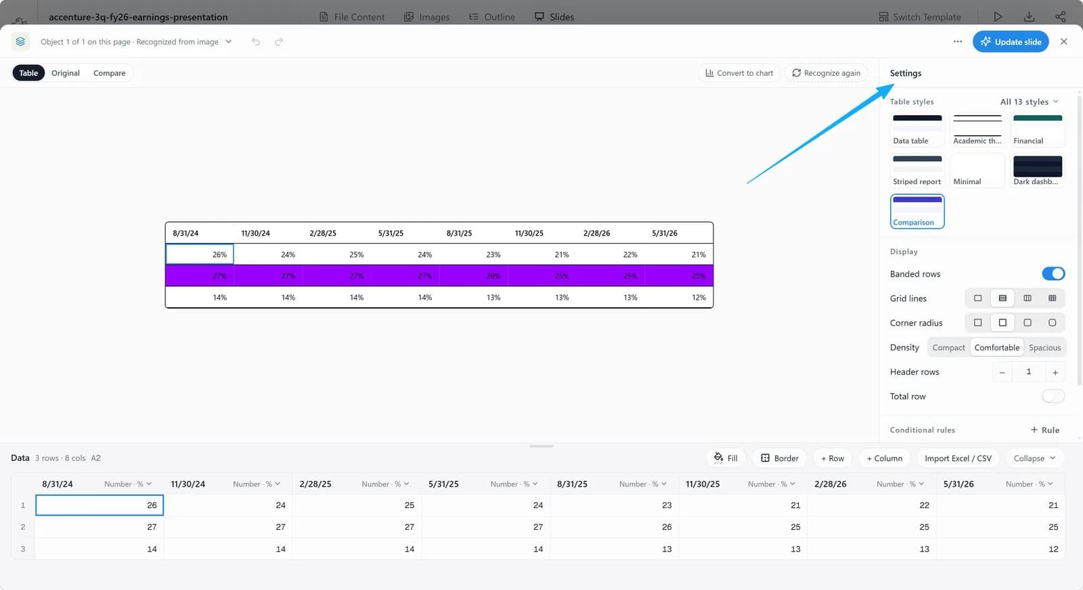
Task: Open Number format dropdown for 8/31/24 column
Action: tap(128, 484)
